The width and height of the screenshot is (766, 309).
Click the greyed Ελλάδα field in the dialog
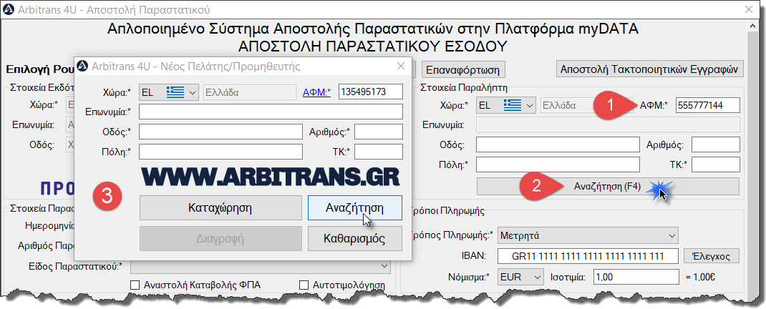250,92
